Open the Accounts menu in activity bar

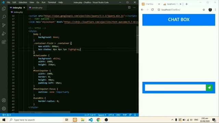pyautogui.click(x=4, y=100)
